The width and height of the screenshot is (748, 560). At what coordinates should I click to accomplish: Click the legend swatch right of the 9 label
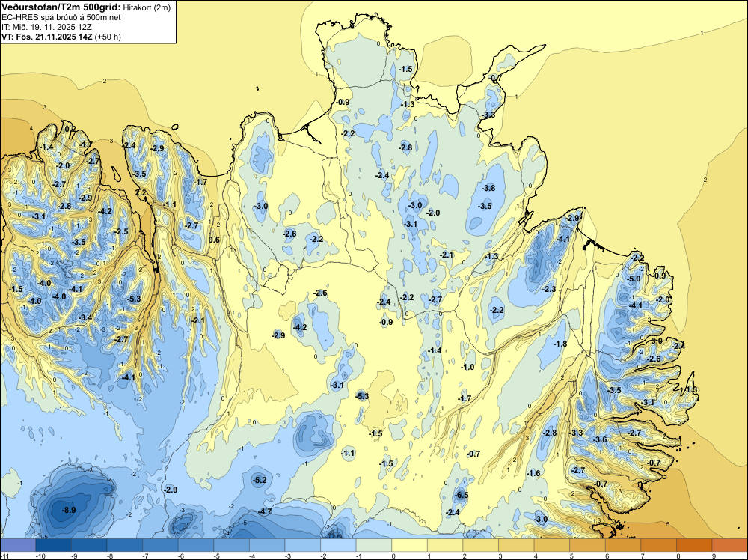730,545
